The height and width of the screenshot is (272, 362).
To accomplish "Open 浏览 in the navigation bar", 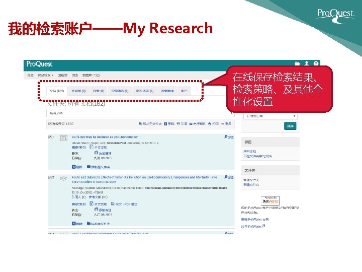I will [75, 75].
